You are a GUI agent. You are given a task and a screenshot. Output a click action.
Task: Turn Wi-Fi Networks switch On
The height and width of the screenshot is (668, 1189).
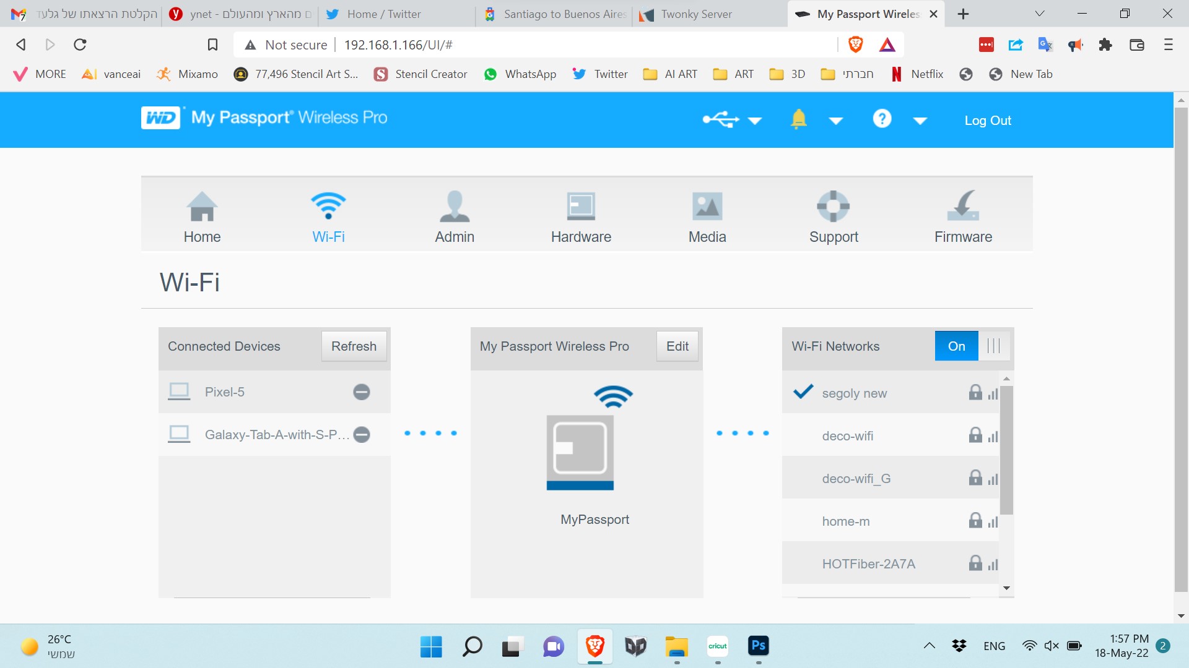(956, 346)
